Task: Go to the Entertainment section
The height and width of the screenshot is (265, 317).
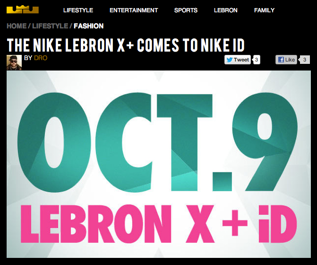Action: [x=134, y=10]
